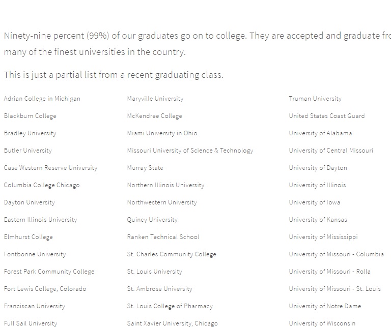The width and height of the screenshot is (391, 327).
Task: Select Miami University in Ohio
Action: click(162, 133)
